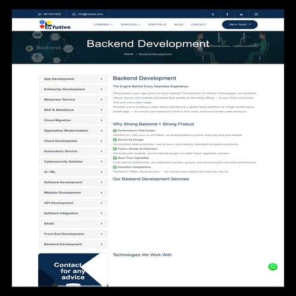Open Manpower Service sidebar item
296x296 pixels.
tap(73, 99)
